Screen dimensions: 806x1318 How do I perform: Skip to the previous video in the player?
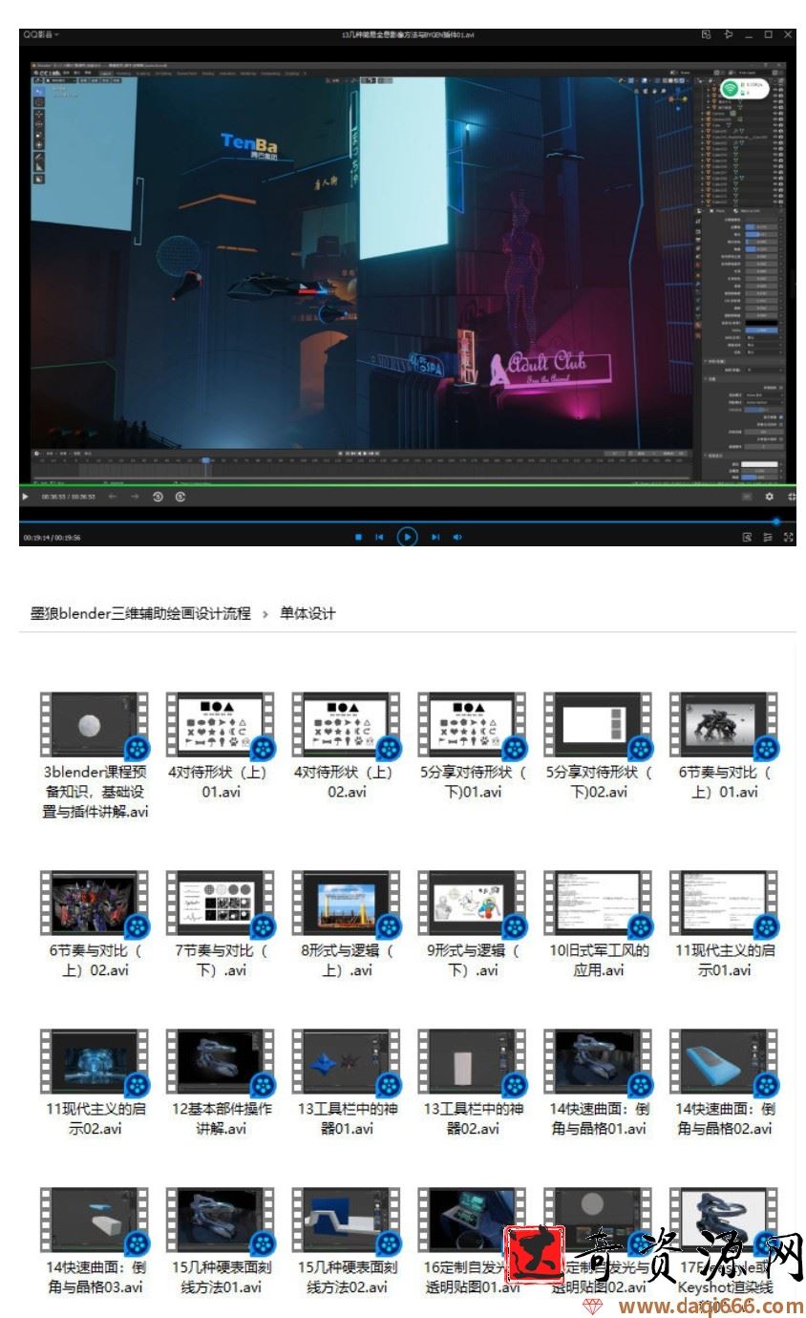pyautogui.click(x=379, y=537)
